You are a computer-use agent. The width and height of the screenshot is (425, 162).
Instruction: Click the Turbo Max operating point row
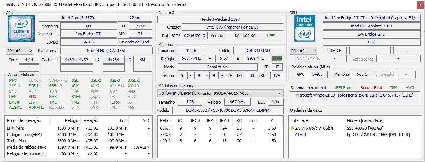pyautogui.click(x=78, y=140)
